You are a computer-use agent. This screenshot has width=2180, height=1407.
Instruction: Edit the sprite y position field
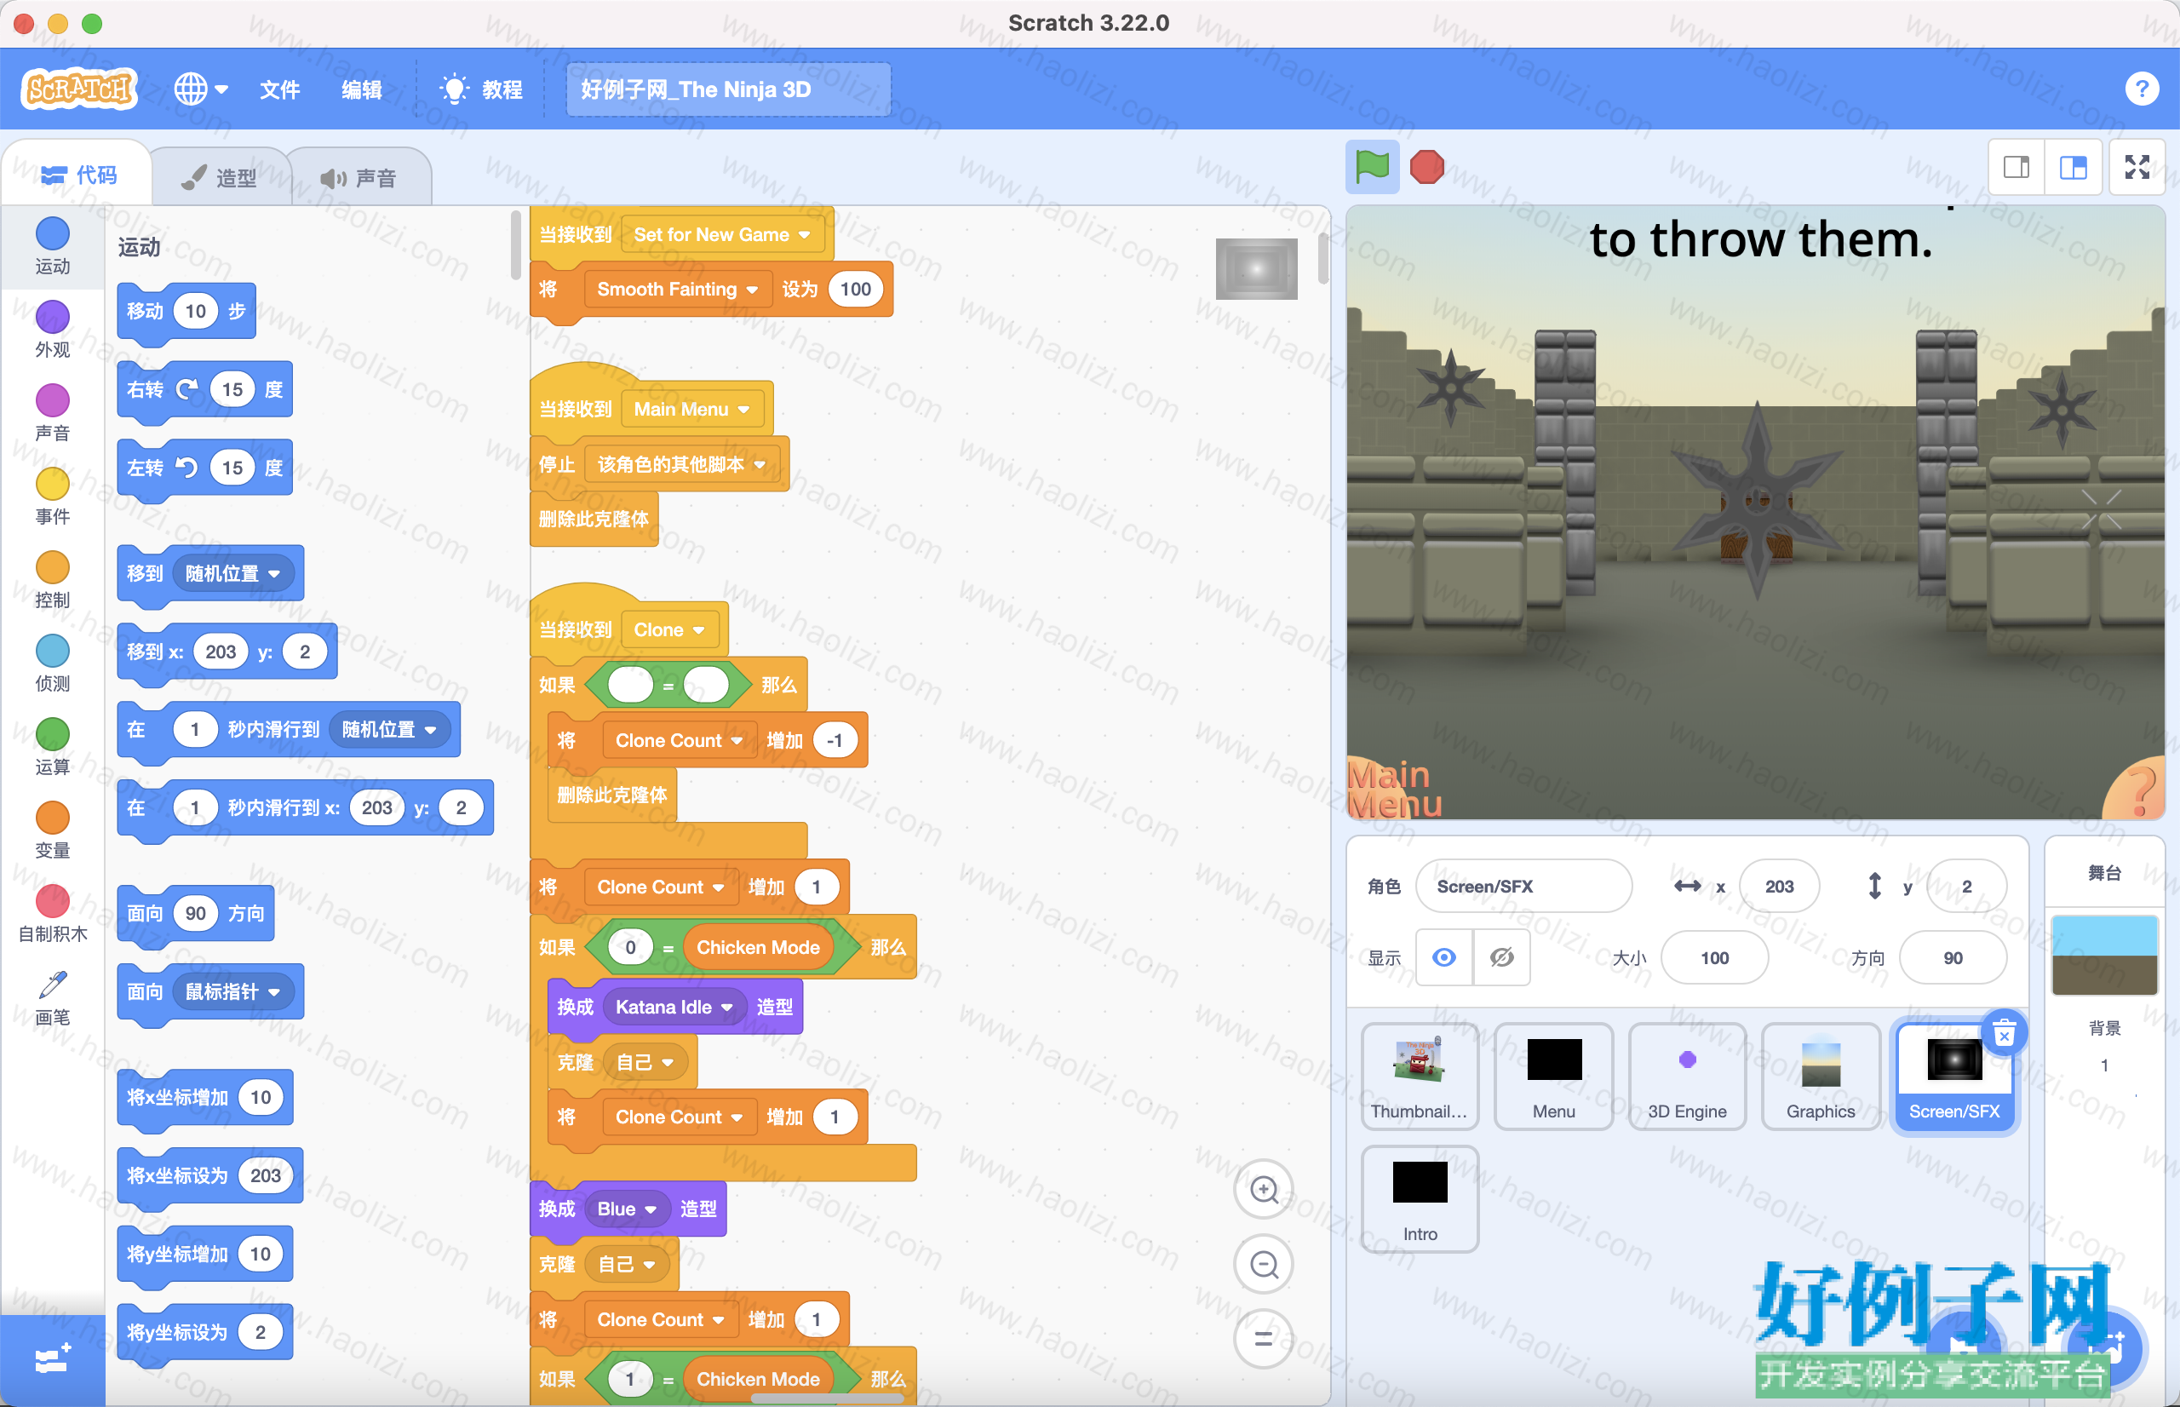click(1966, 885)
